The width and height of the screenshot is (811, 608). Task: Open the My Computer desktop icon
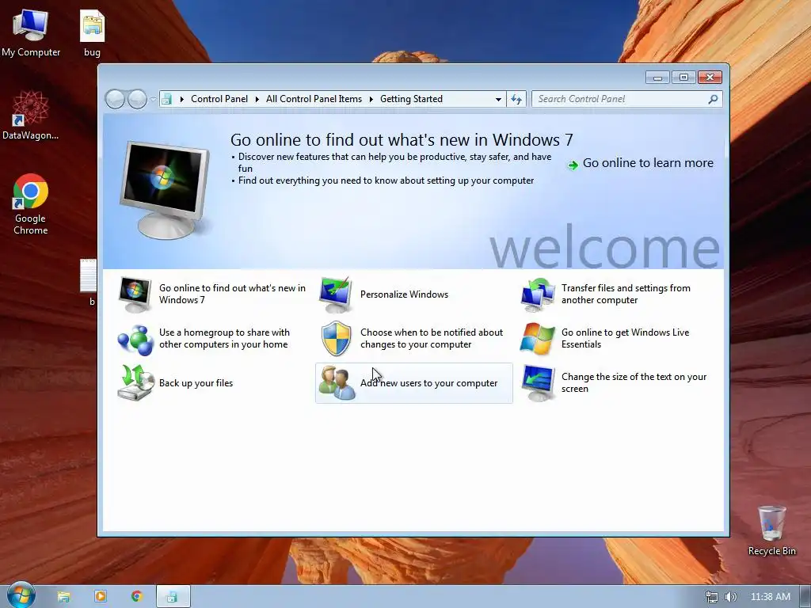[x=31, y=32]
